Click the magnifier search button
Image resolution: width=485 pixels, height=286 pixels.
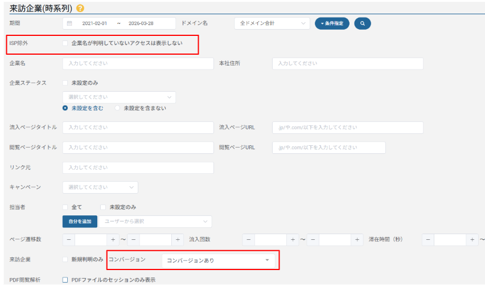click(362, 23)
